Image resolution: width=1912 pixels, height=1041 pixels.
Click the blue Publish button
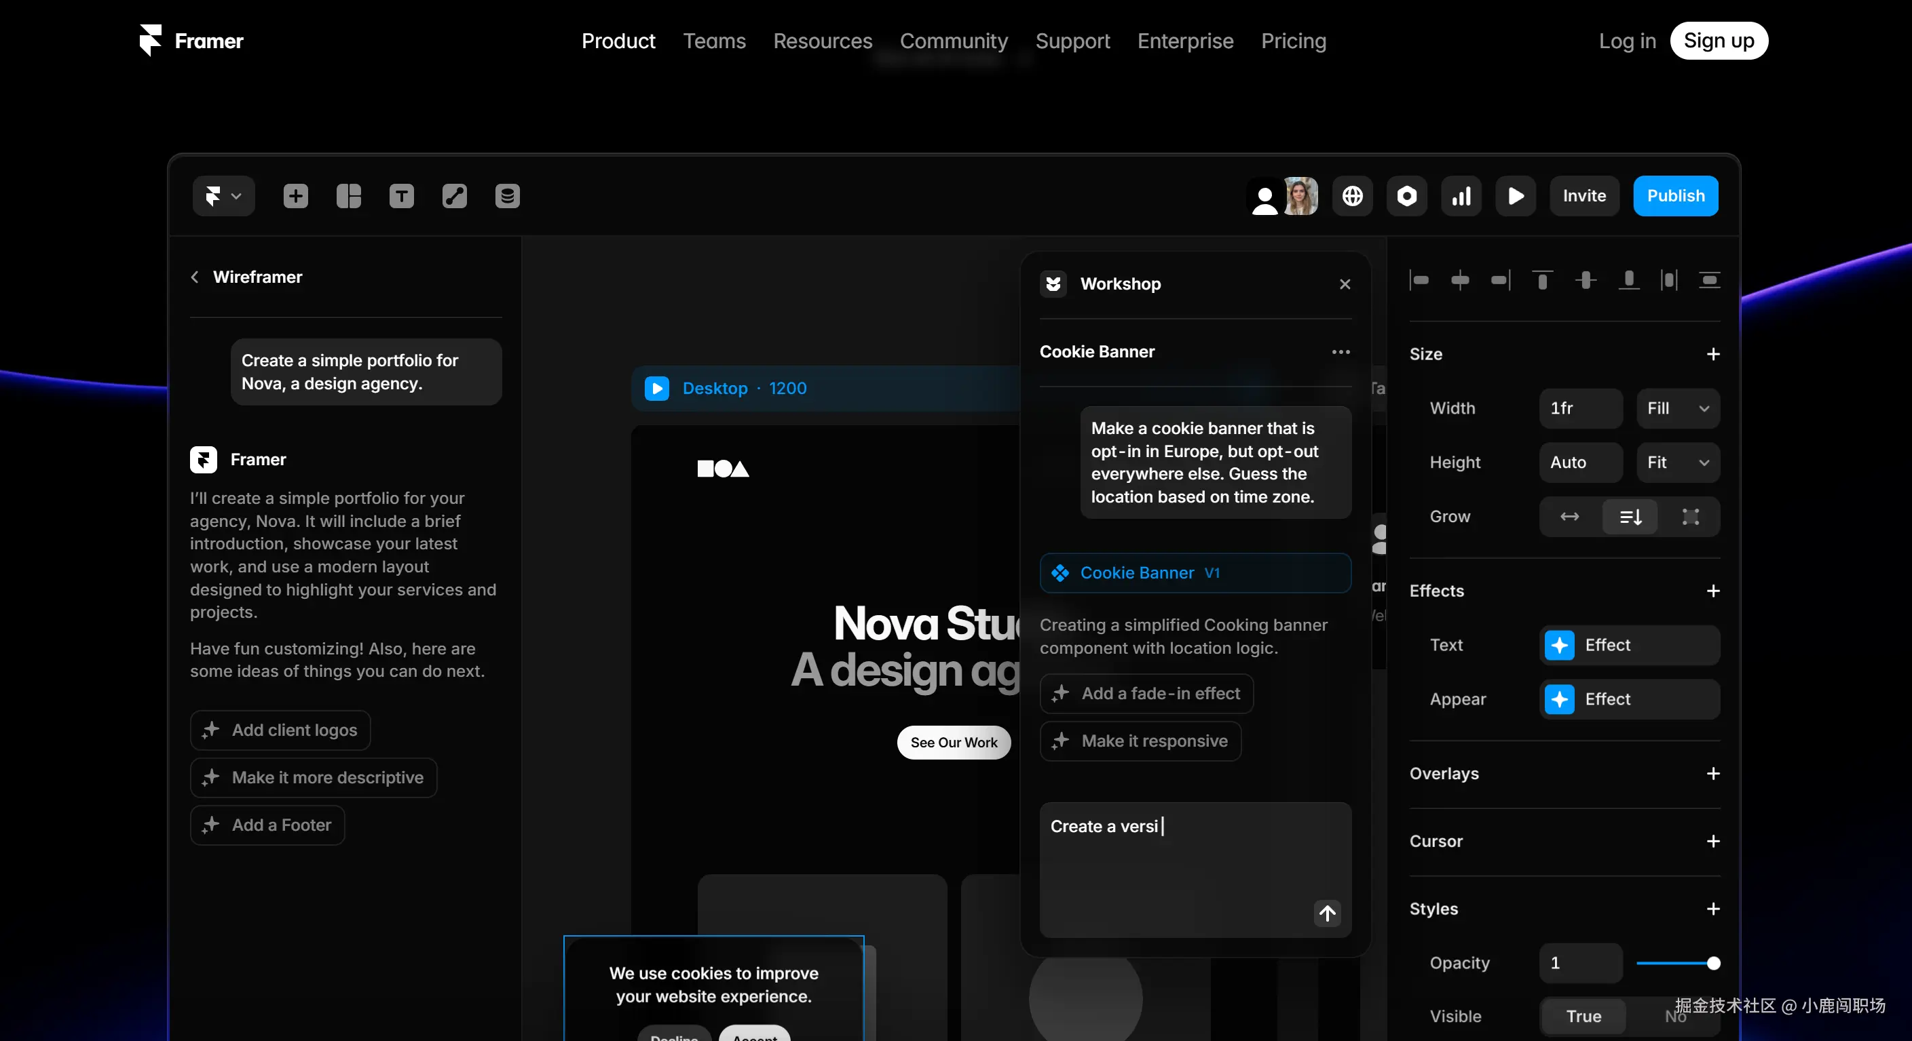click(1675, 196)
